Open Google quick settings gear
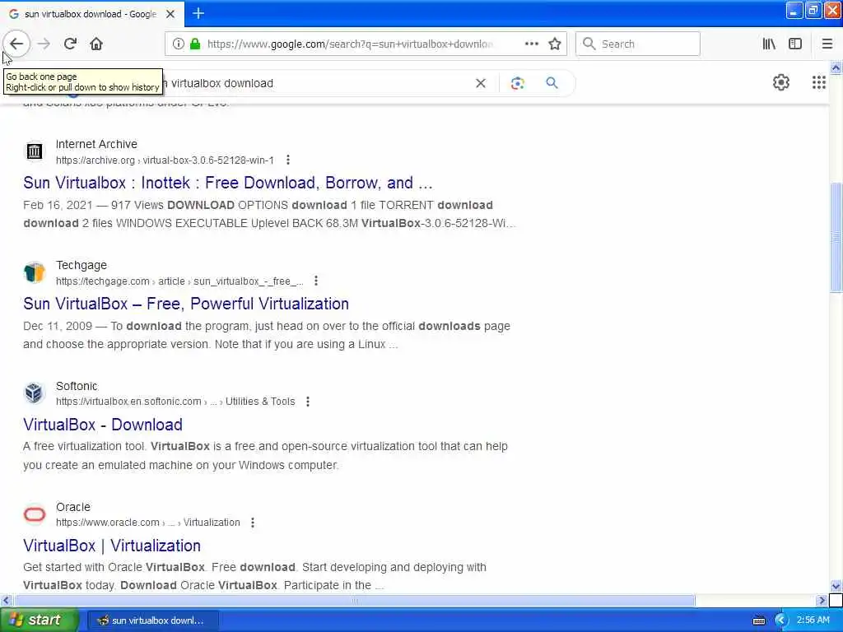Screen dimensions: 843x632 pos(780,82)
